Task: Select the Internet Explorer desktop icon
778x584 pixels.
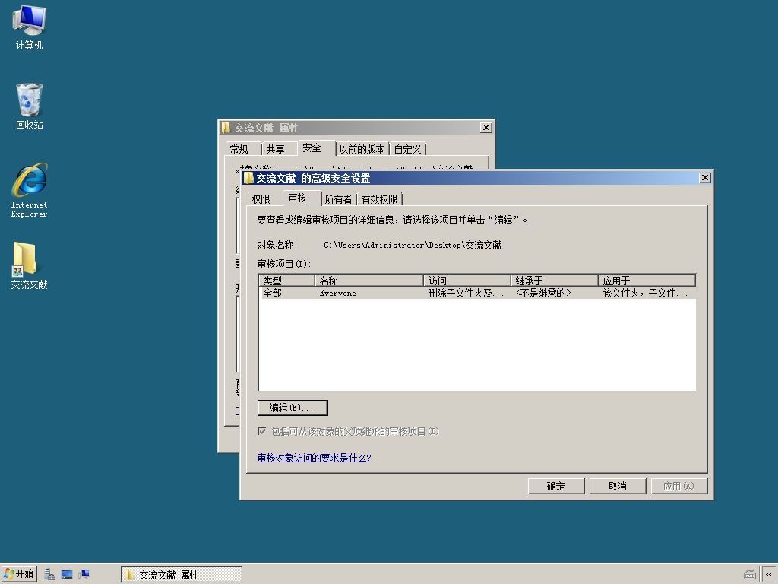Action: (30, 190)
